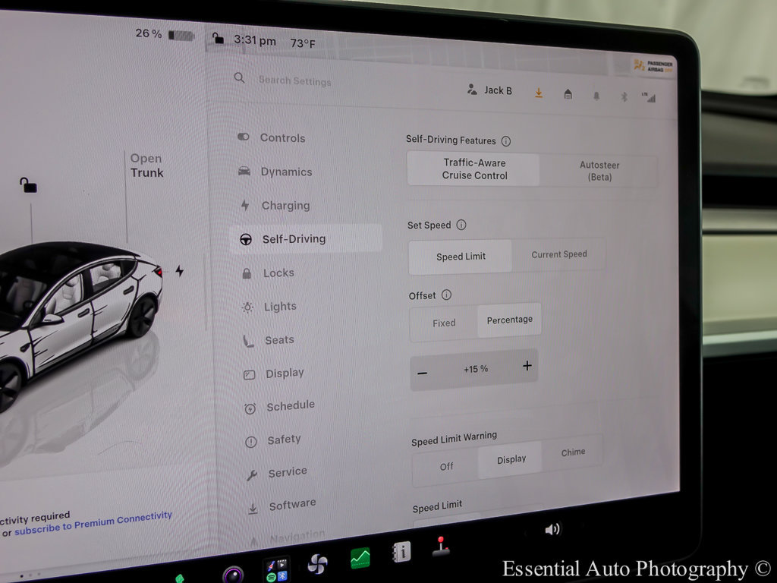Open the Dynamics settings menu
Image resolution: width=777 pixels, height=583 pixels.
click(286, 172)
